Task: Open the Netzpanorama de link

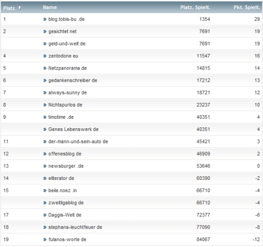Action: click(67, 68)
